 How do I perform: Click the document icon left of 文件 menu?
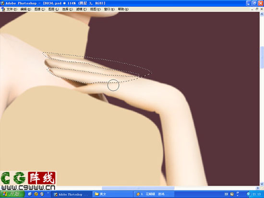coord(3,10)
